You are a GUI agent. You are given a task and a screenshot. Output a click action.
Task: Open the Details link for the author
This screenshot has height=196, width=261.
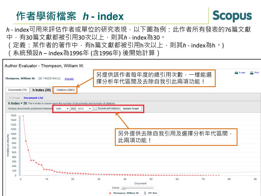coord(69,79)
